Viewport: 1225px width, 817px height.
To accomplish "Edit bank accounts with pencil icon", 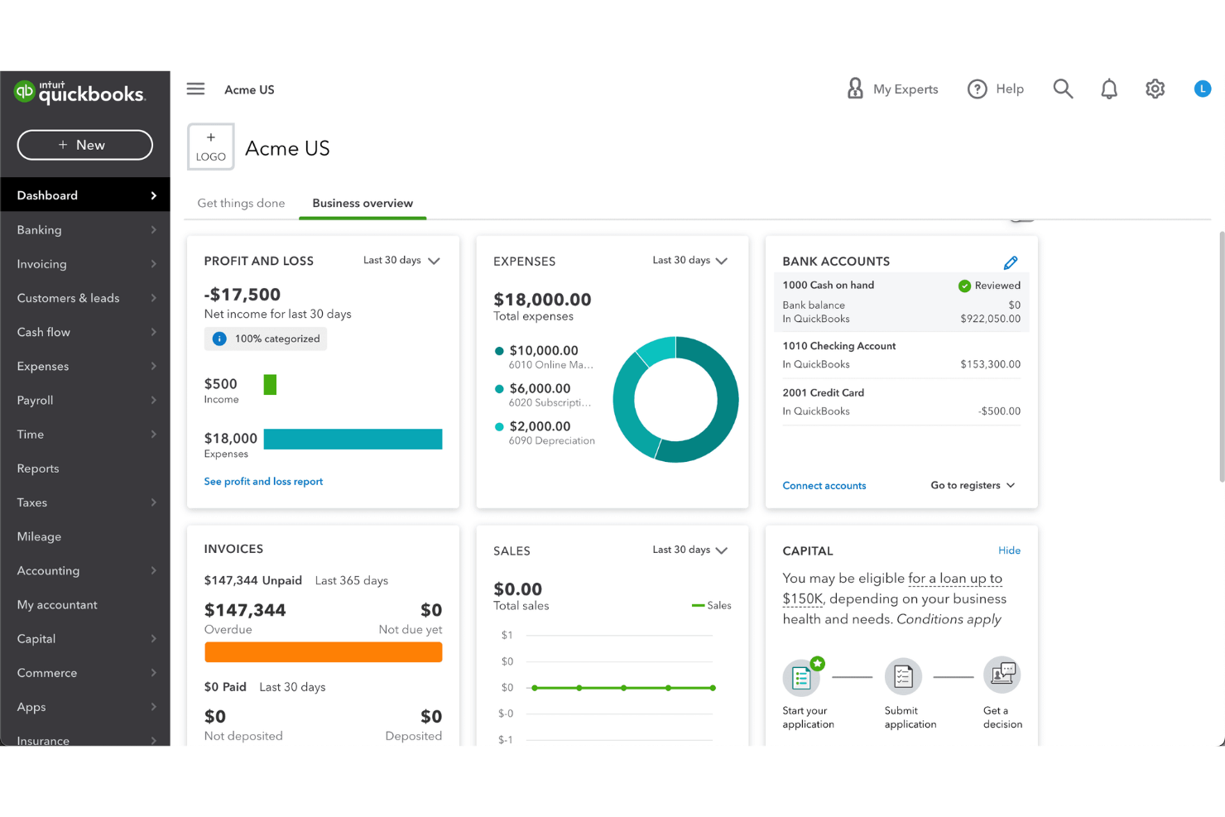I will (x=1011, y=262).
